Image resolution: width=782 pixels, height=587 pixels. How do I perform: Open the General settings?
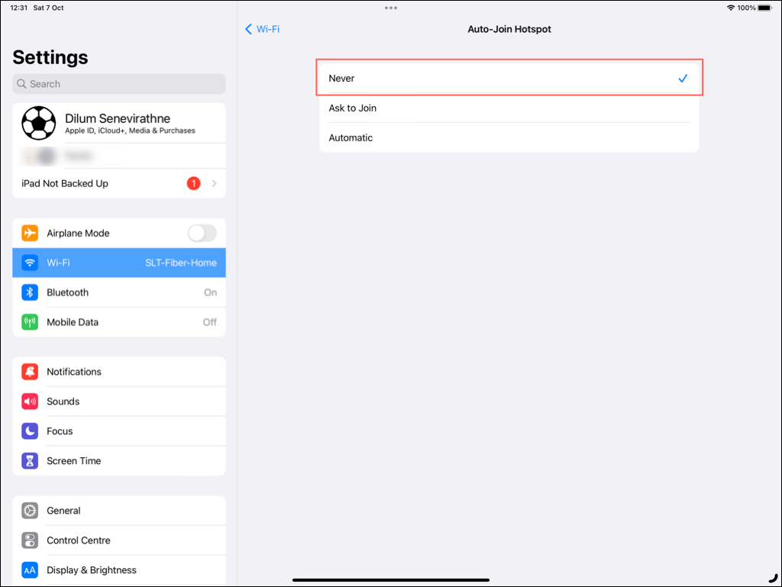point(119,510)
